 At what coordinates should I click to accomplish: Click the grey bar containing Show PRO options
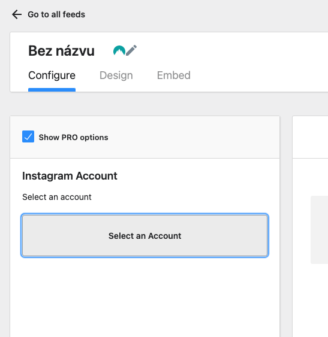[x=145, y=137]
